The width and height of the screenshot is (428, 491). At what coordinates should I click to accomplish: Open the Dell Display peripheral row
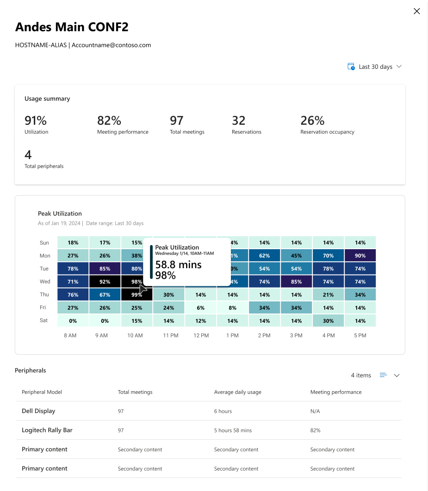(x=209, y=411)
